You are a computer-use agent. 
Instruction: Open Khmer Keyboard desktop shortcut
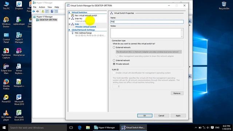click(x=19, y=69)
